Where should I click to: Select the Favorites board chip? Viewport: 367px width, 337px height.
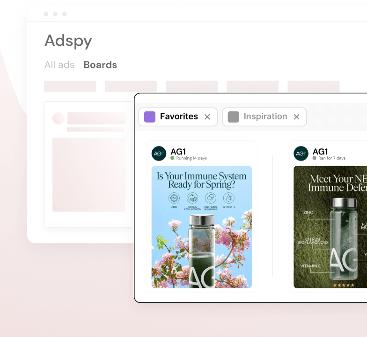(x=178, y=117)
